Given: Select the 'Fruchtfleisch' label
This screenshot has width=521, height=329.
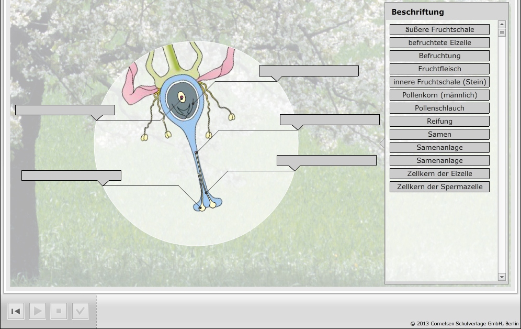Looking at the screenshot, I should 439,69.
